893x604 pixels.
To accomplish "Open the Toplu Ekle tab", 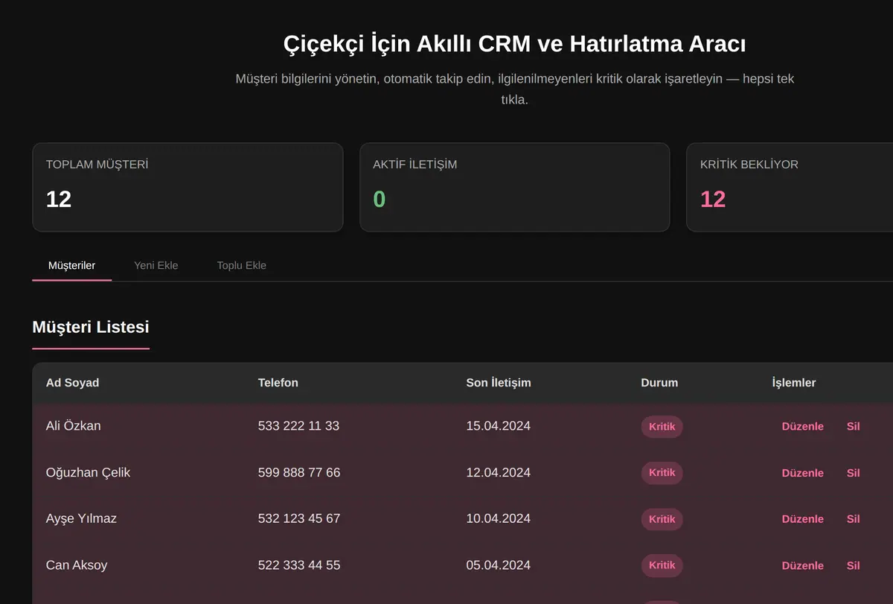I will coord(241,265).
